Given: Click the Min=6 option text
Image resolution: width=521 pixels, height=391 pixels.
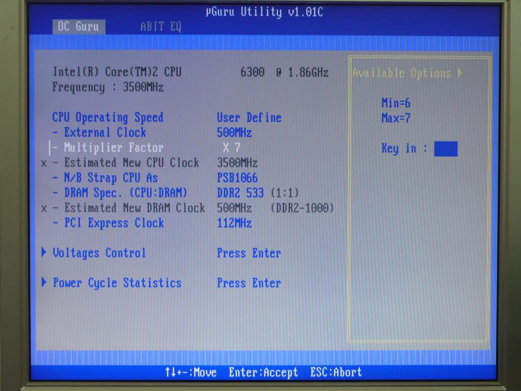Looking at the screenshot, I should tap(396, 103).
